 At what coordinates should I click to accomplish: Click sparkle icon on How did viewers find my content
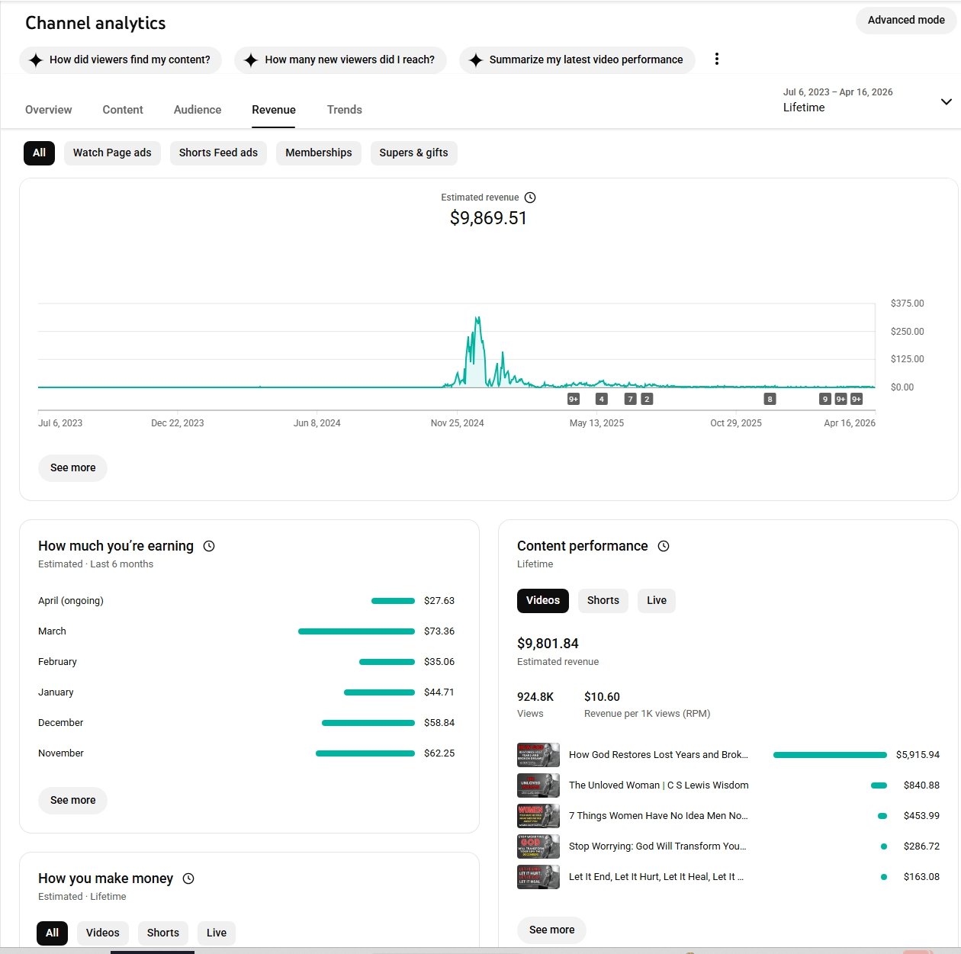click(36, 60)
